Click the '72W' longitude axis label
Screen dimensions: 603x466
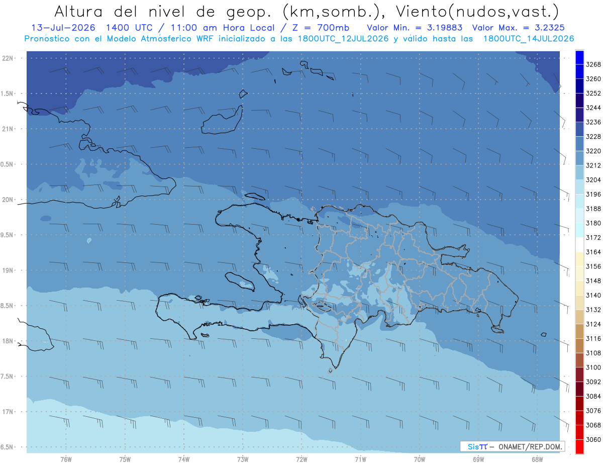pyautogui.click(x=302, y=459)
